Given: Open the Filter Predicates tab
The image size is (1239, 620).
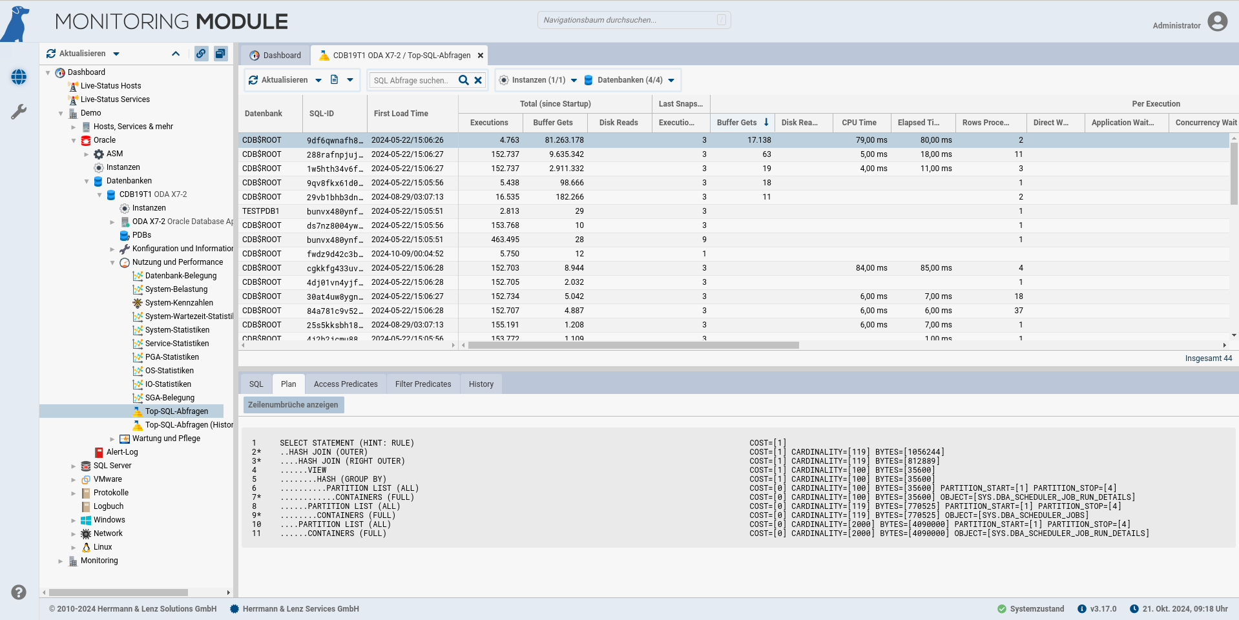Looking at the screenshot, I should [x=423, y=384].
